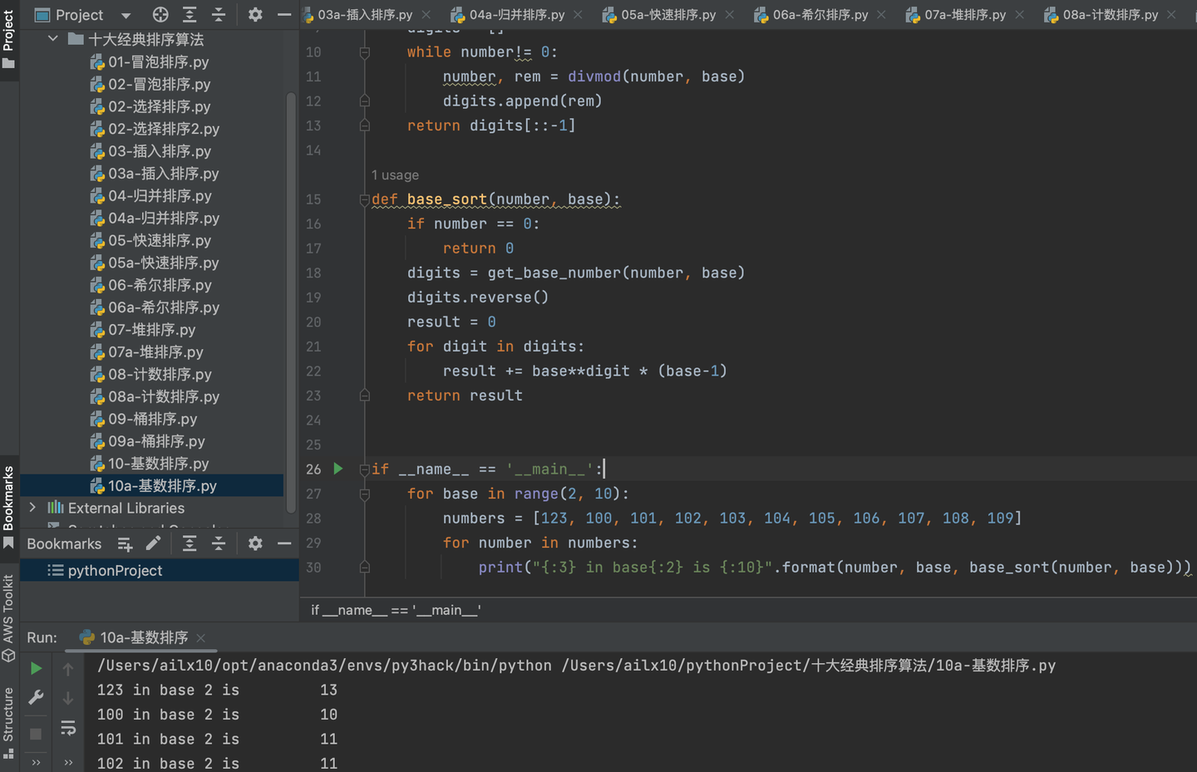1197x772 pixels.
Task: Close the 10a-基数排序 Run tab
Action: 200,638
